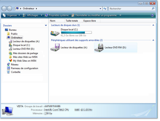Select the Lecteur DVD RW (D:) drive icon

point(99,48)
